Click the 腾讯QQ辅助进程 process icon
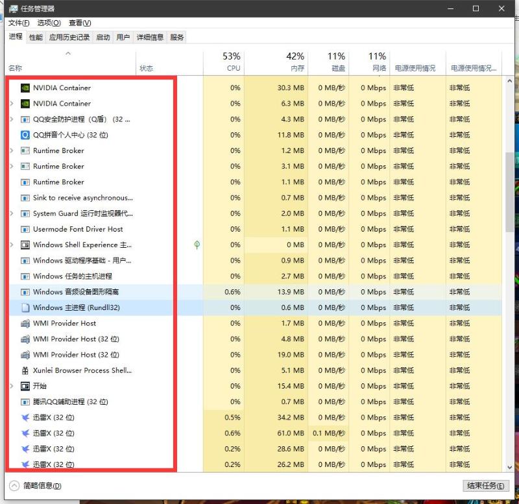Viewport: 519px width, 504px height. (25, 402)
